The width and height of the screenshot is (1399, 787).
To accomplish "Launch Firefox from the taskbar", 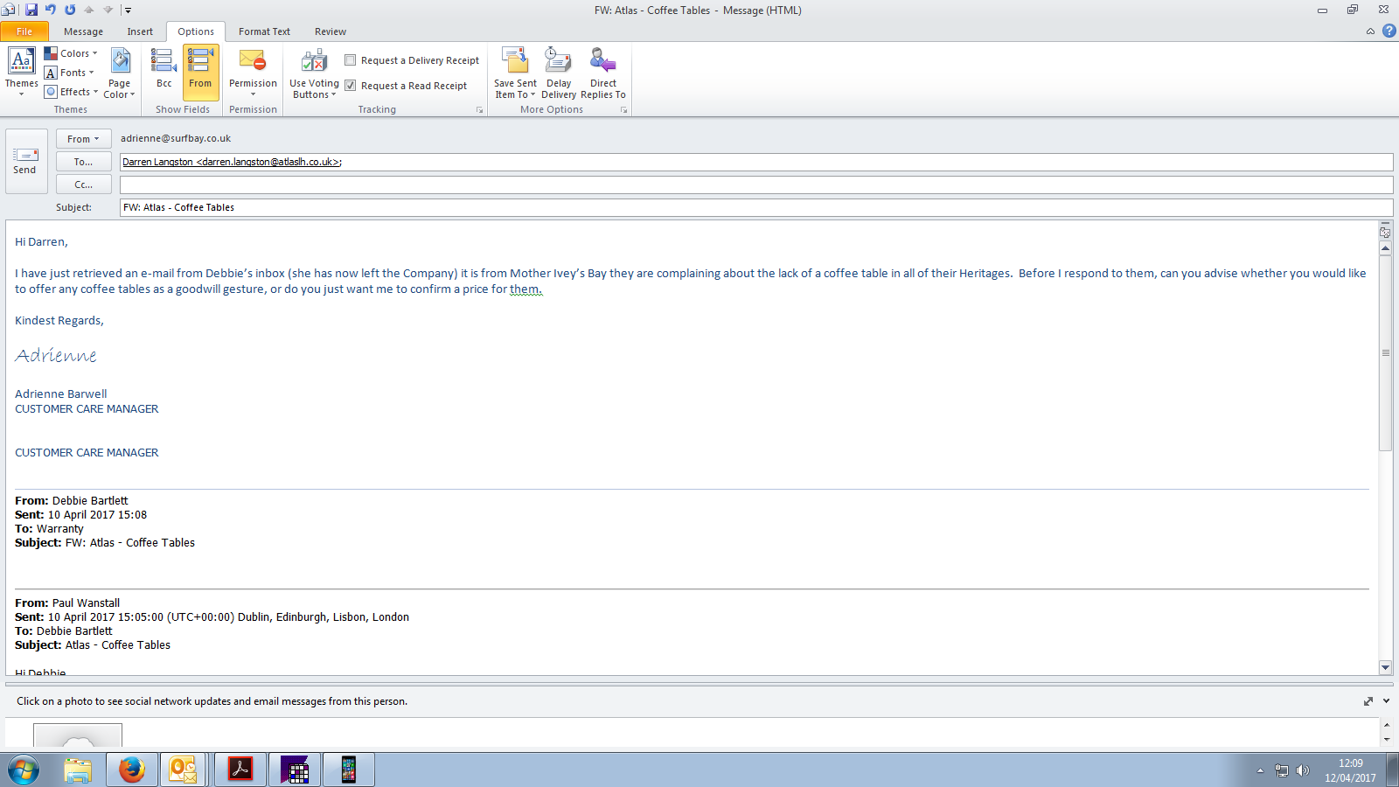I will (132, 770).
